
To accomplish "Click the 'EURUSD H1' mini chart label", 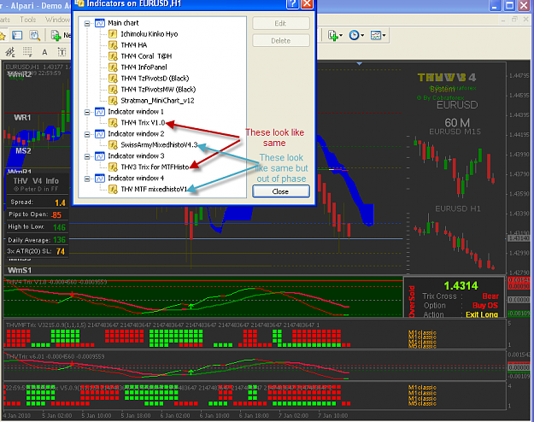I will (x=458, y=208).
